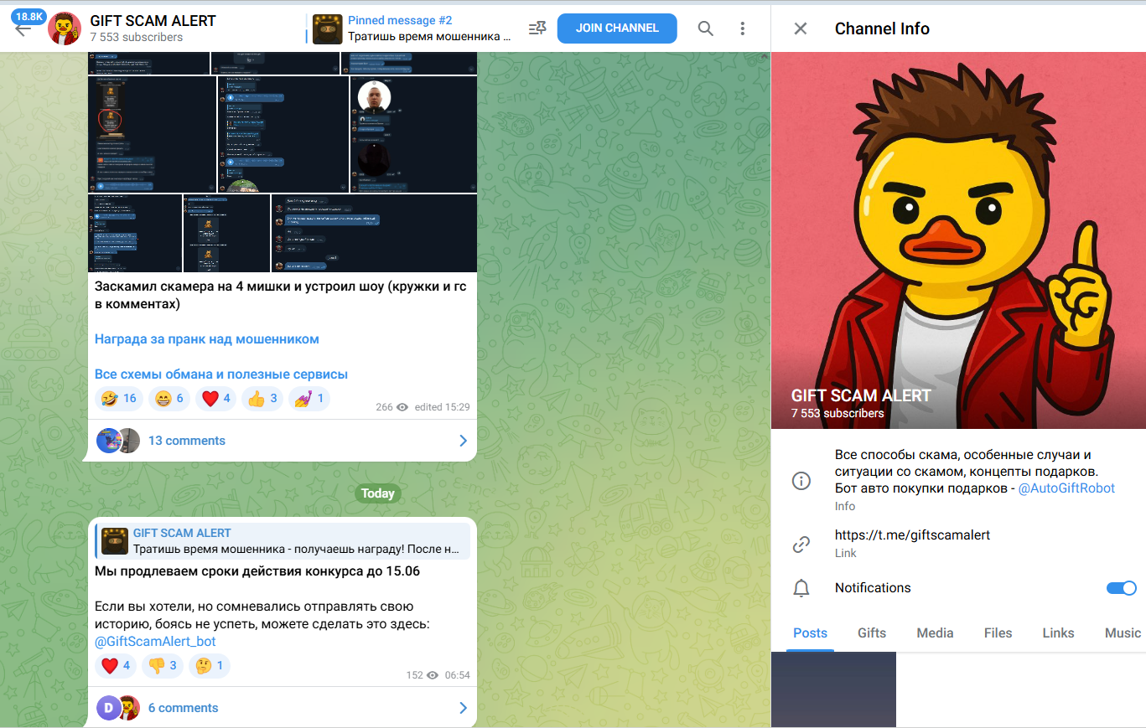The width and height of the screenshot is (1146, 728).
Task: Switch to the Files tab
Action: pos(998,633)
